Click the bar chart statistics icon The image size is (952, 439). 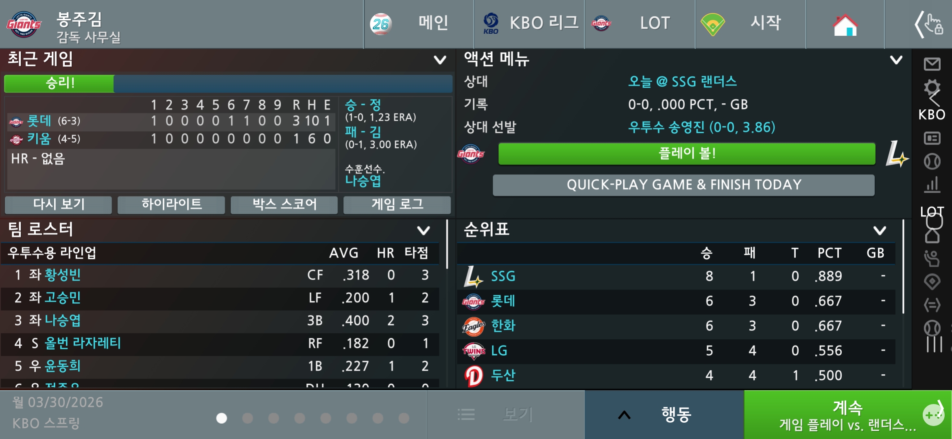(932, 185)
